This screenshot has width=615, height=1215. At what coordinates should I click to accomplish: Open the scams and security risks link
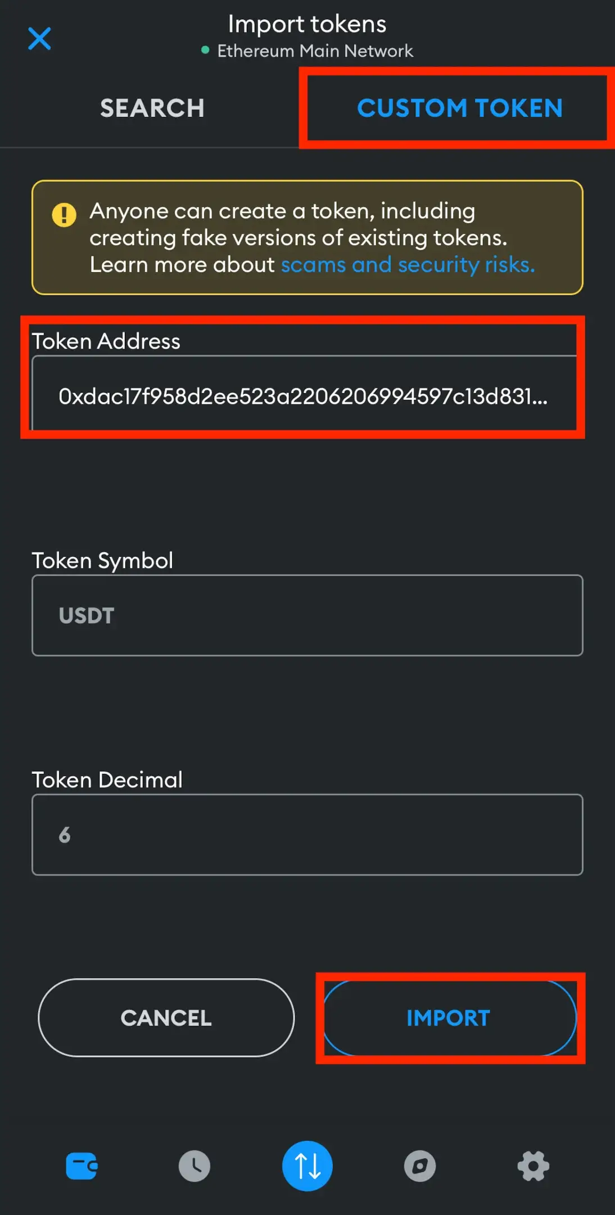click(x=408, y=264)
